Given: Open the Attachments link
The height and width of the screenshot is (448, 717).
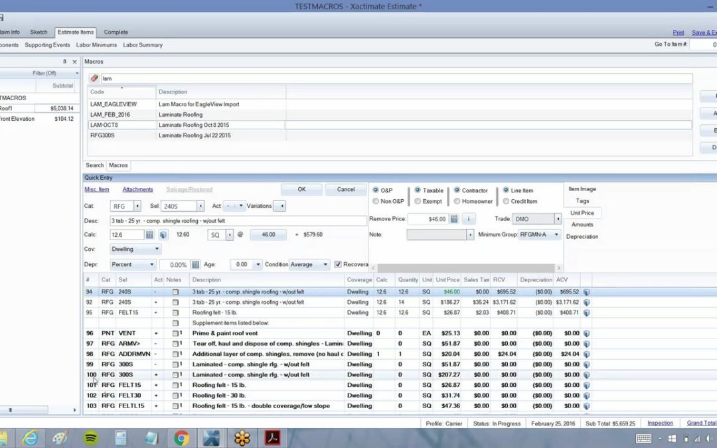Looking at the screenshot, I should (137, 189).
